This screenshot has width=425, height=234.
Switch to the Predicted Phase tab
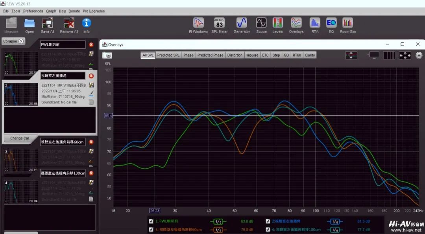click(x=210, y=55)
